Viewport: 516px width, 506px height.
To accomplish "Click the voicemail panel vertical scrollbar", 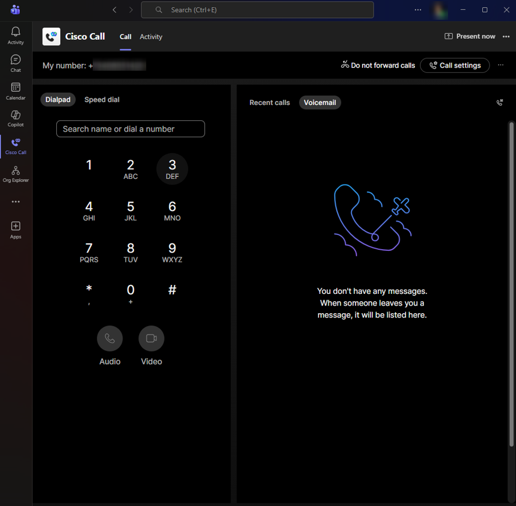I will (511, 284).
